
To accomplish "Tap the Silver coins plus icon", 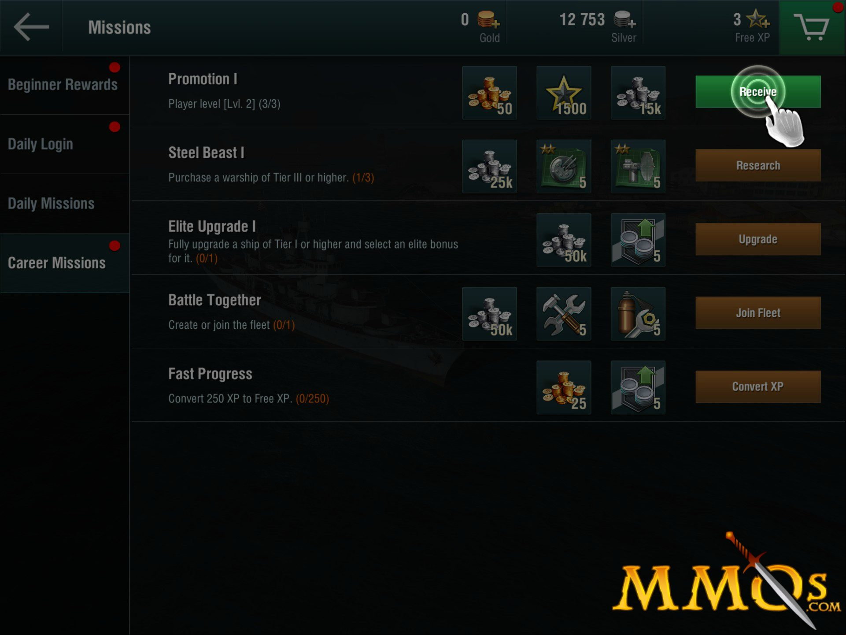I will click(x=624, y=19).
